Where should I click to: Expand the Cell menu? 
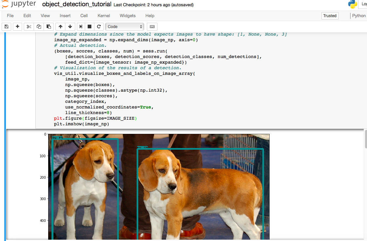coord(84,15)
